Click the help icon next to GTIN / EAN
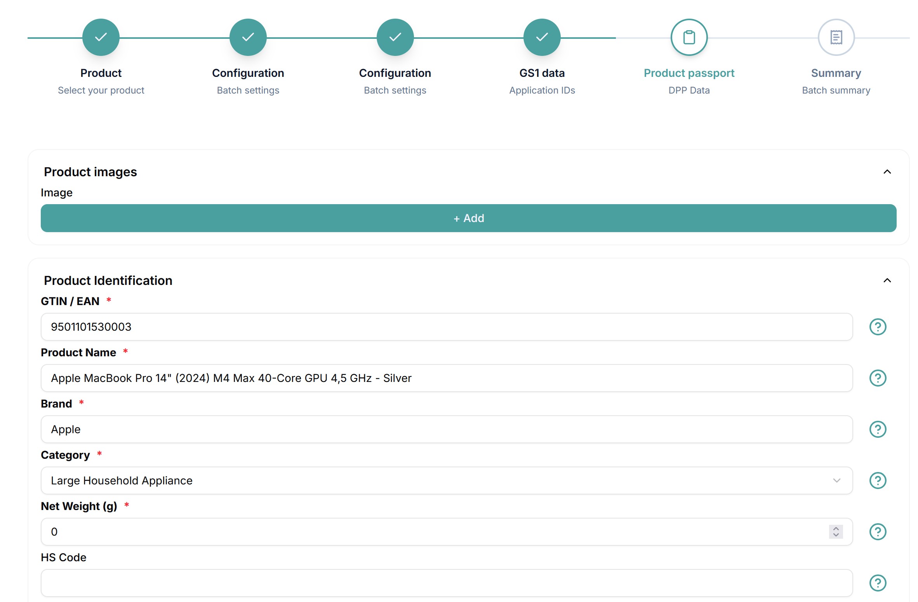This screenshot has height=602, width=918. pyautogui.click(x=877, y=327)
